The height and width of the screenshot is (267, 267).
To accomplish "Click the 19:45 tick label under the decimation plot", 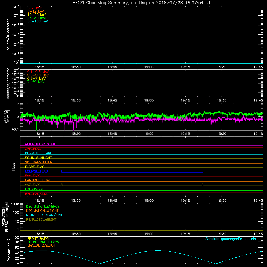I will click(258, 234).
